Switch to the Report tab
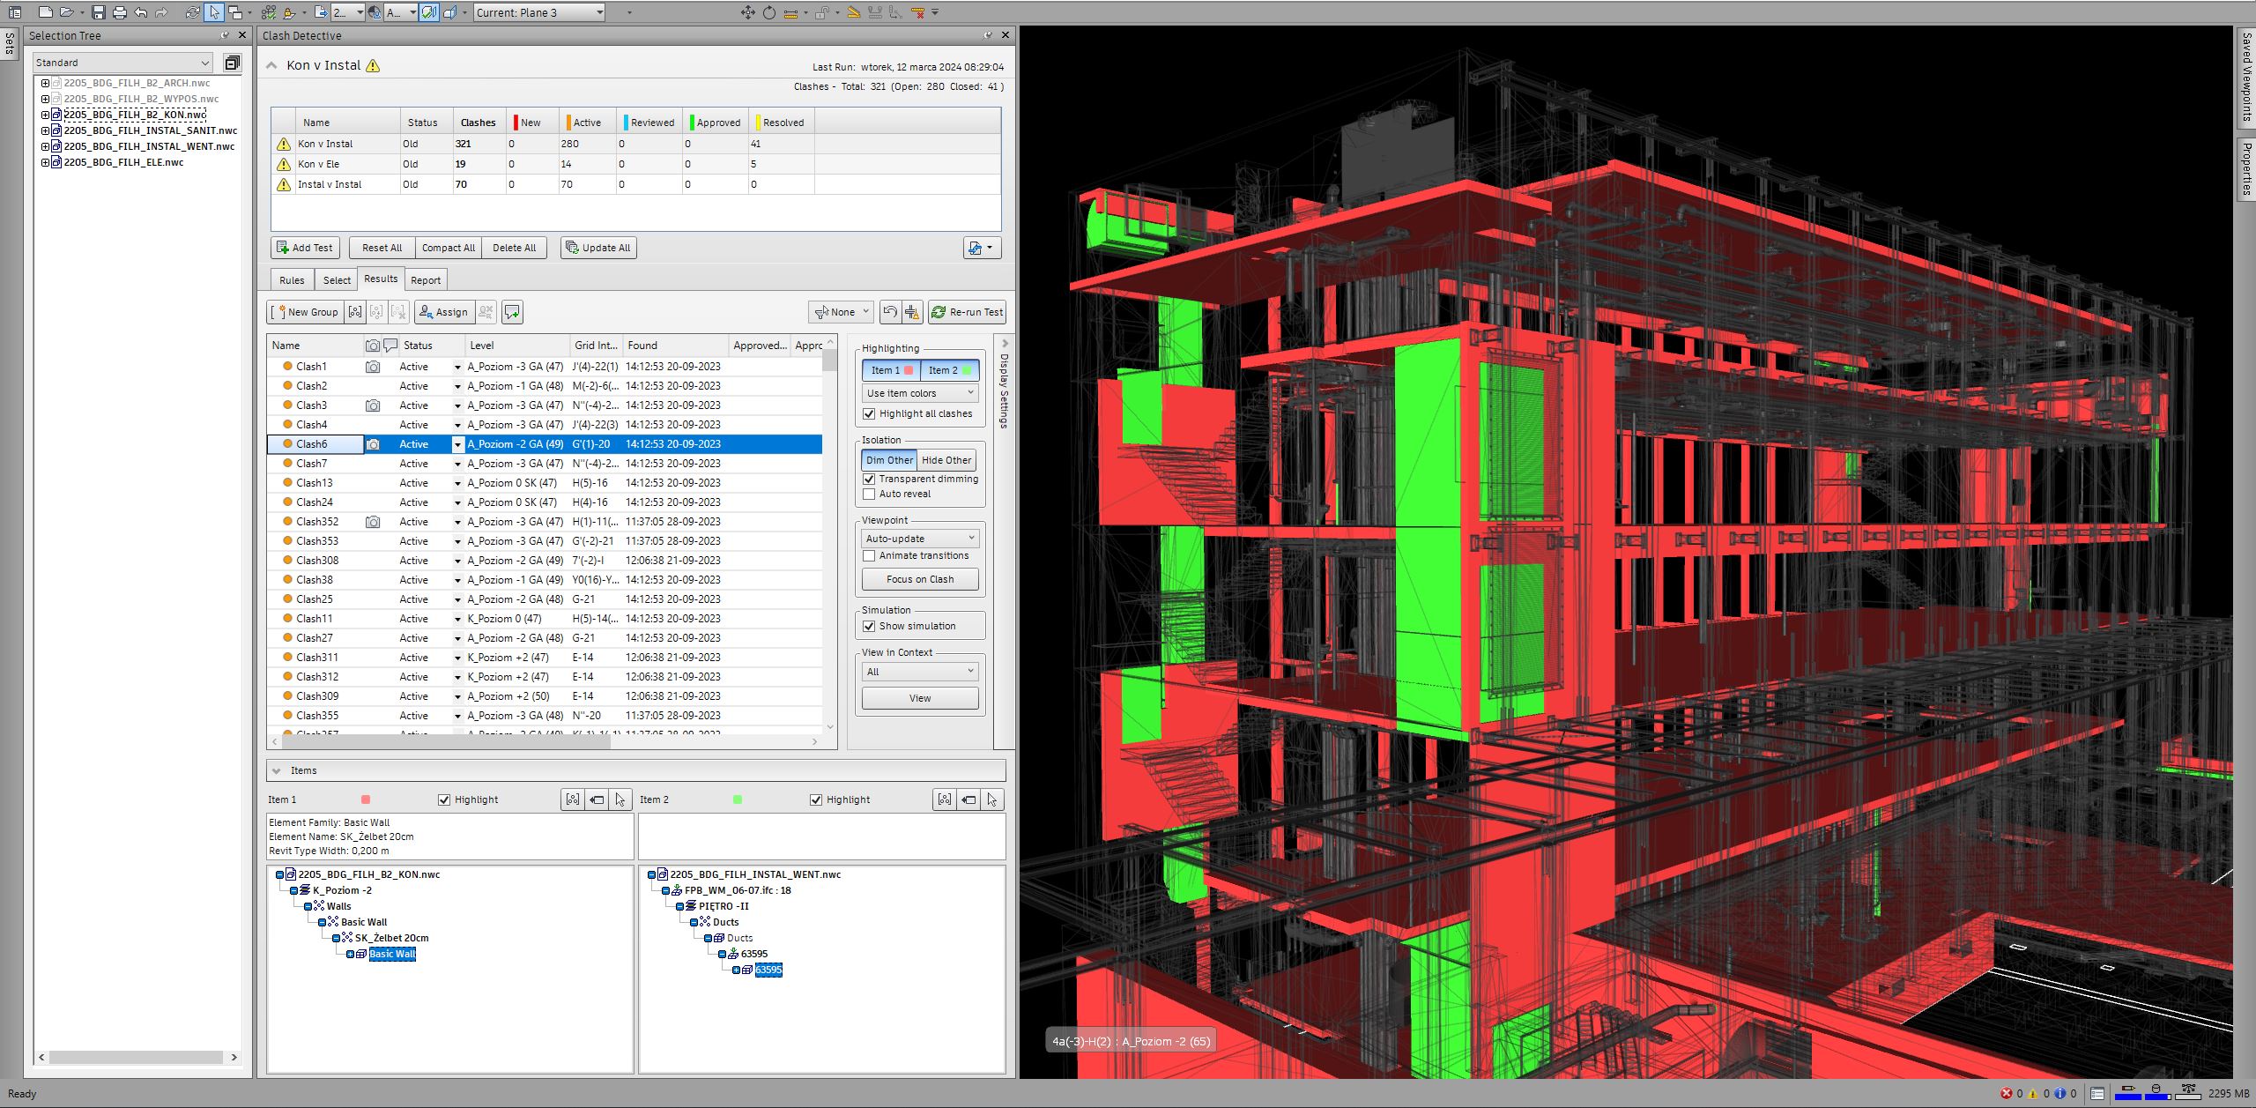The width and height of the screenshot is (2256, 1108). [426, 280]
